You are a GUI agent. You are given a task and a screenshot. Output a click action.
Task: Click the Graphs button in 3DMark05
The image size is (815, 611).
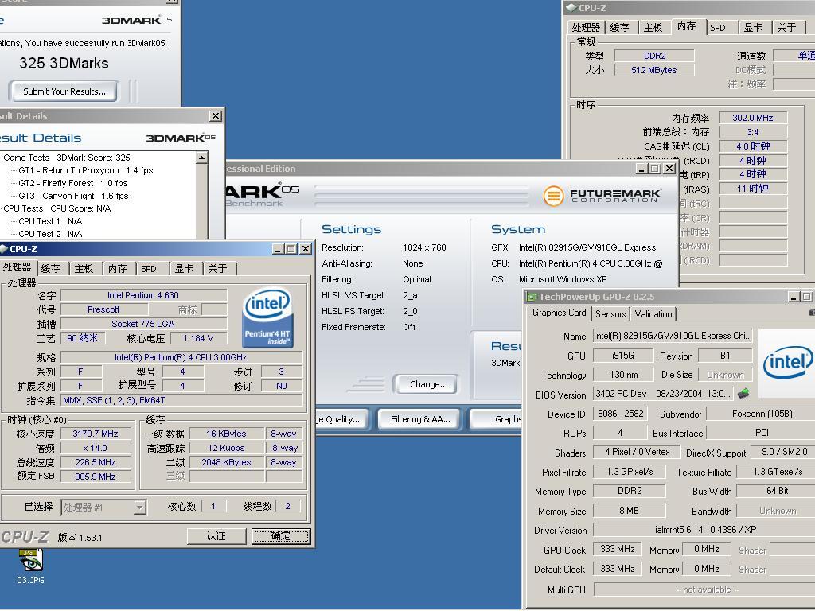pyautogui.click(x=497, y=419)
